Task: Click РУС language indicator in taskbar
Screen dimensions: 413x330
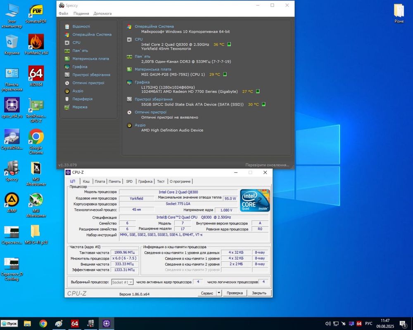Action: (368, 323)
